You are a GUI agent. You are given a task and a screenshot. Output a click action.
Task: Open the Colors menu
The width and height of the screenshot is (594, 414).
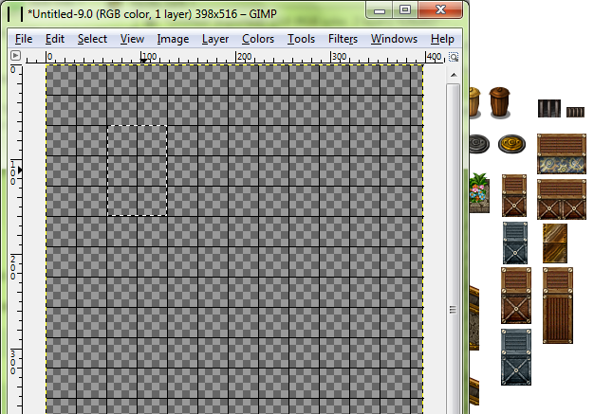[x=258, y=39]
